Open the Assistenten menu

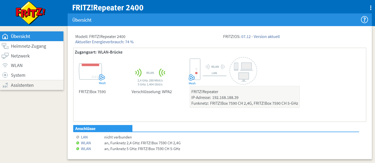(x=32, y=85)
